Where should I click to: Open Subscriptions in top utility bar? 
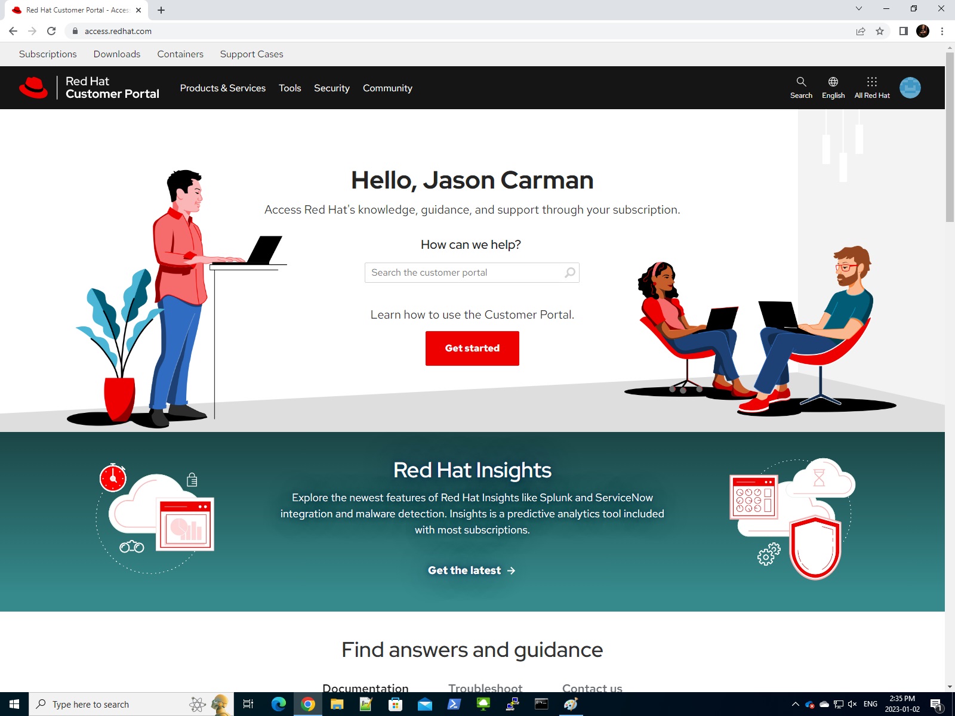coord(48,54)
